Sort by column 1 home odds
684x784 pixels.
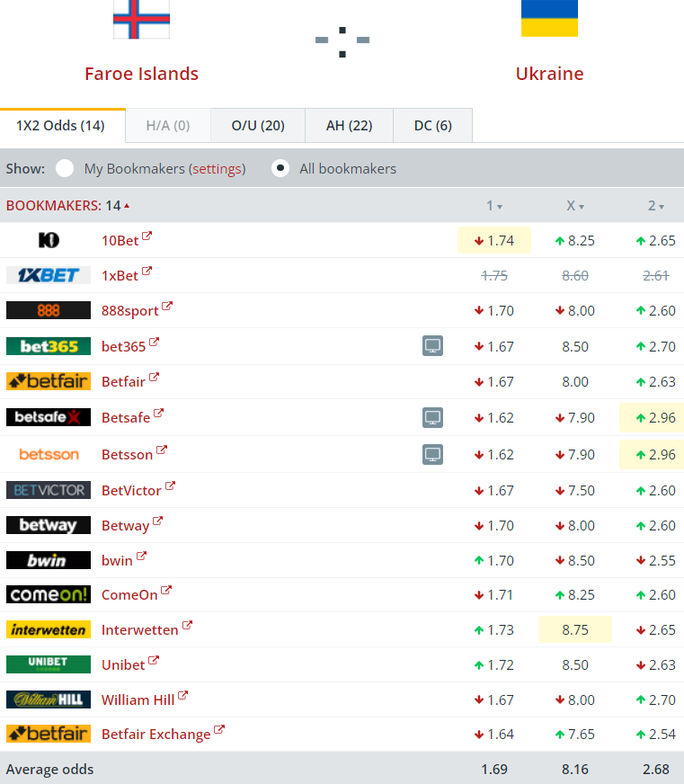pyautogui.click(x=493, y=206)
